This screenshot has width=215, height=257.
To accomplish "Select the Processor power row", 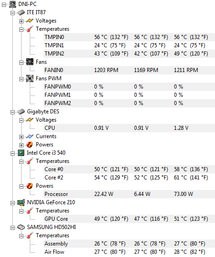I will 129,194.
